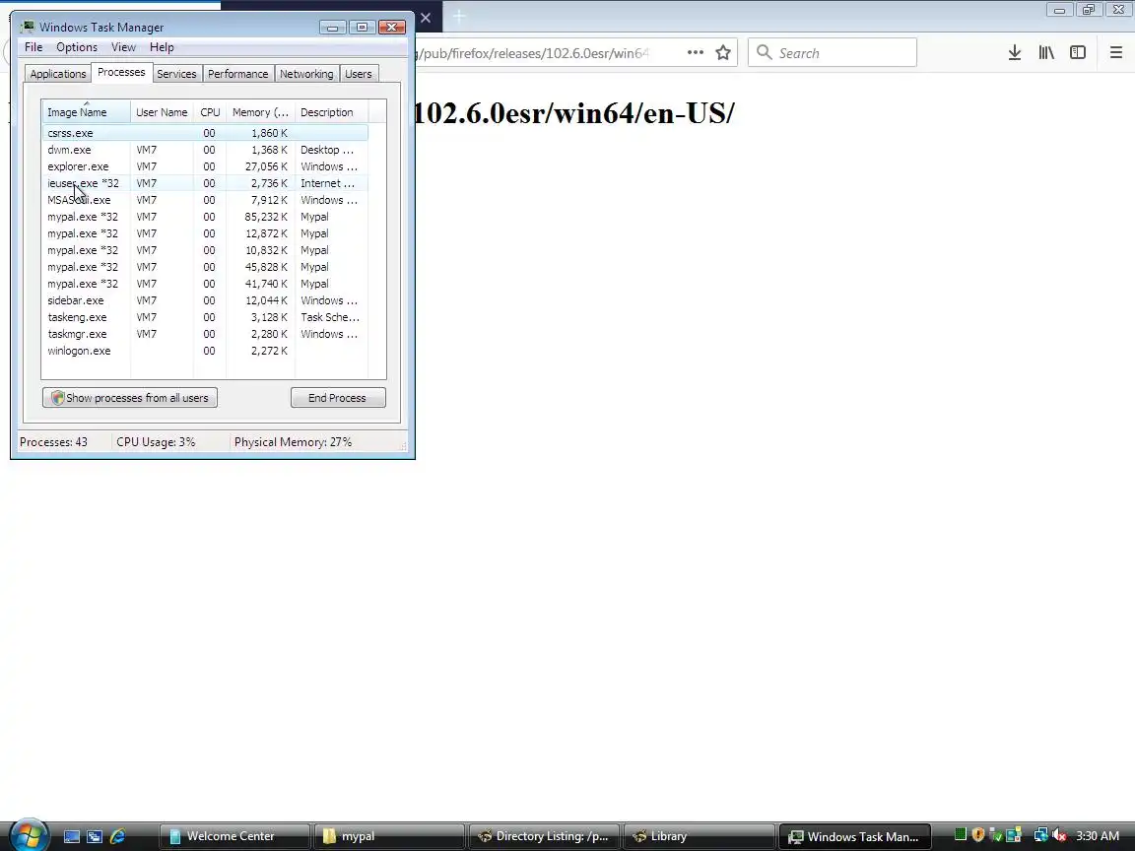Select the taskeng.exe process row
The width and height of the screenshot is (1135, 851).
(205, 317)
